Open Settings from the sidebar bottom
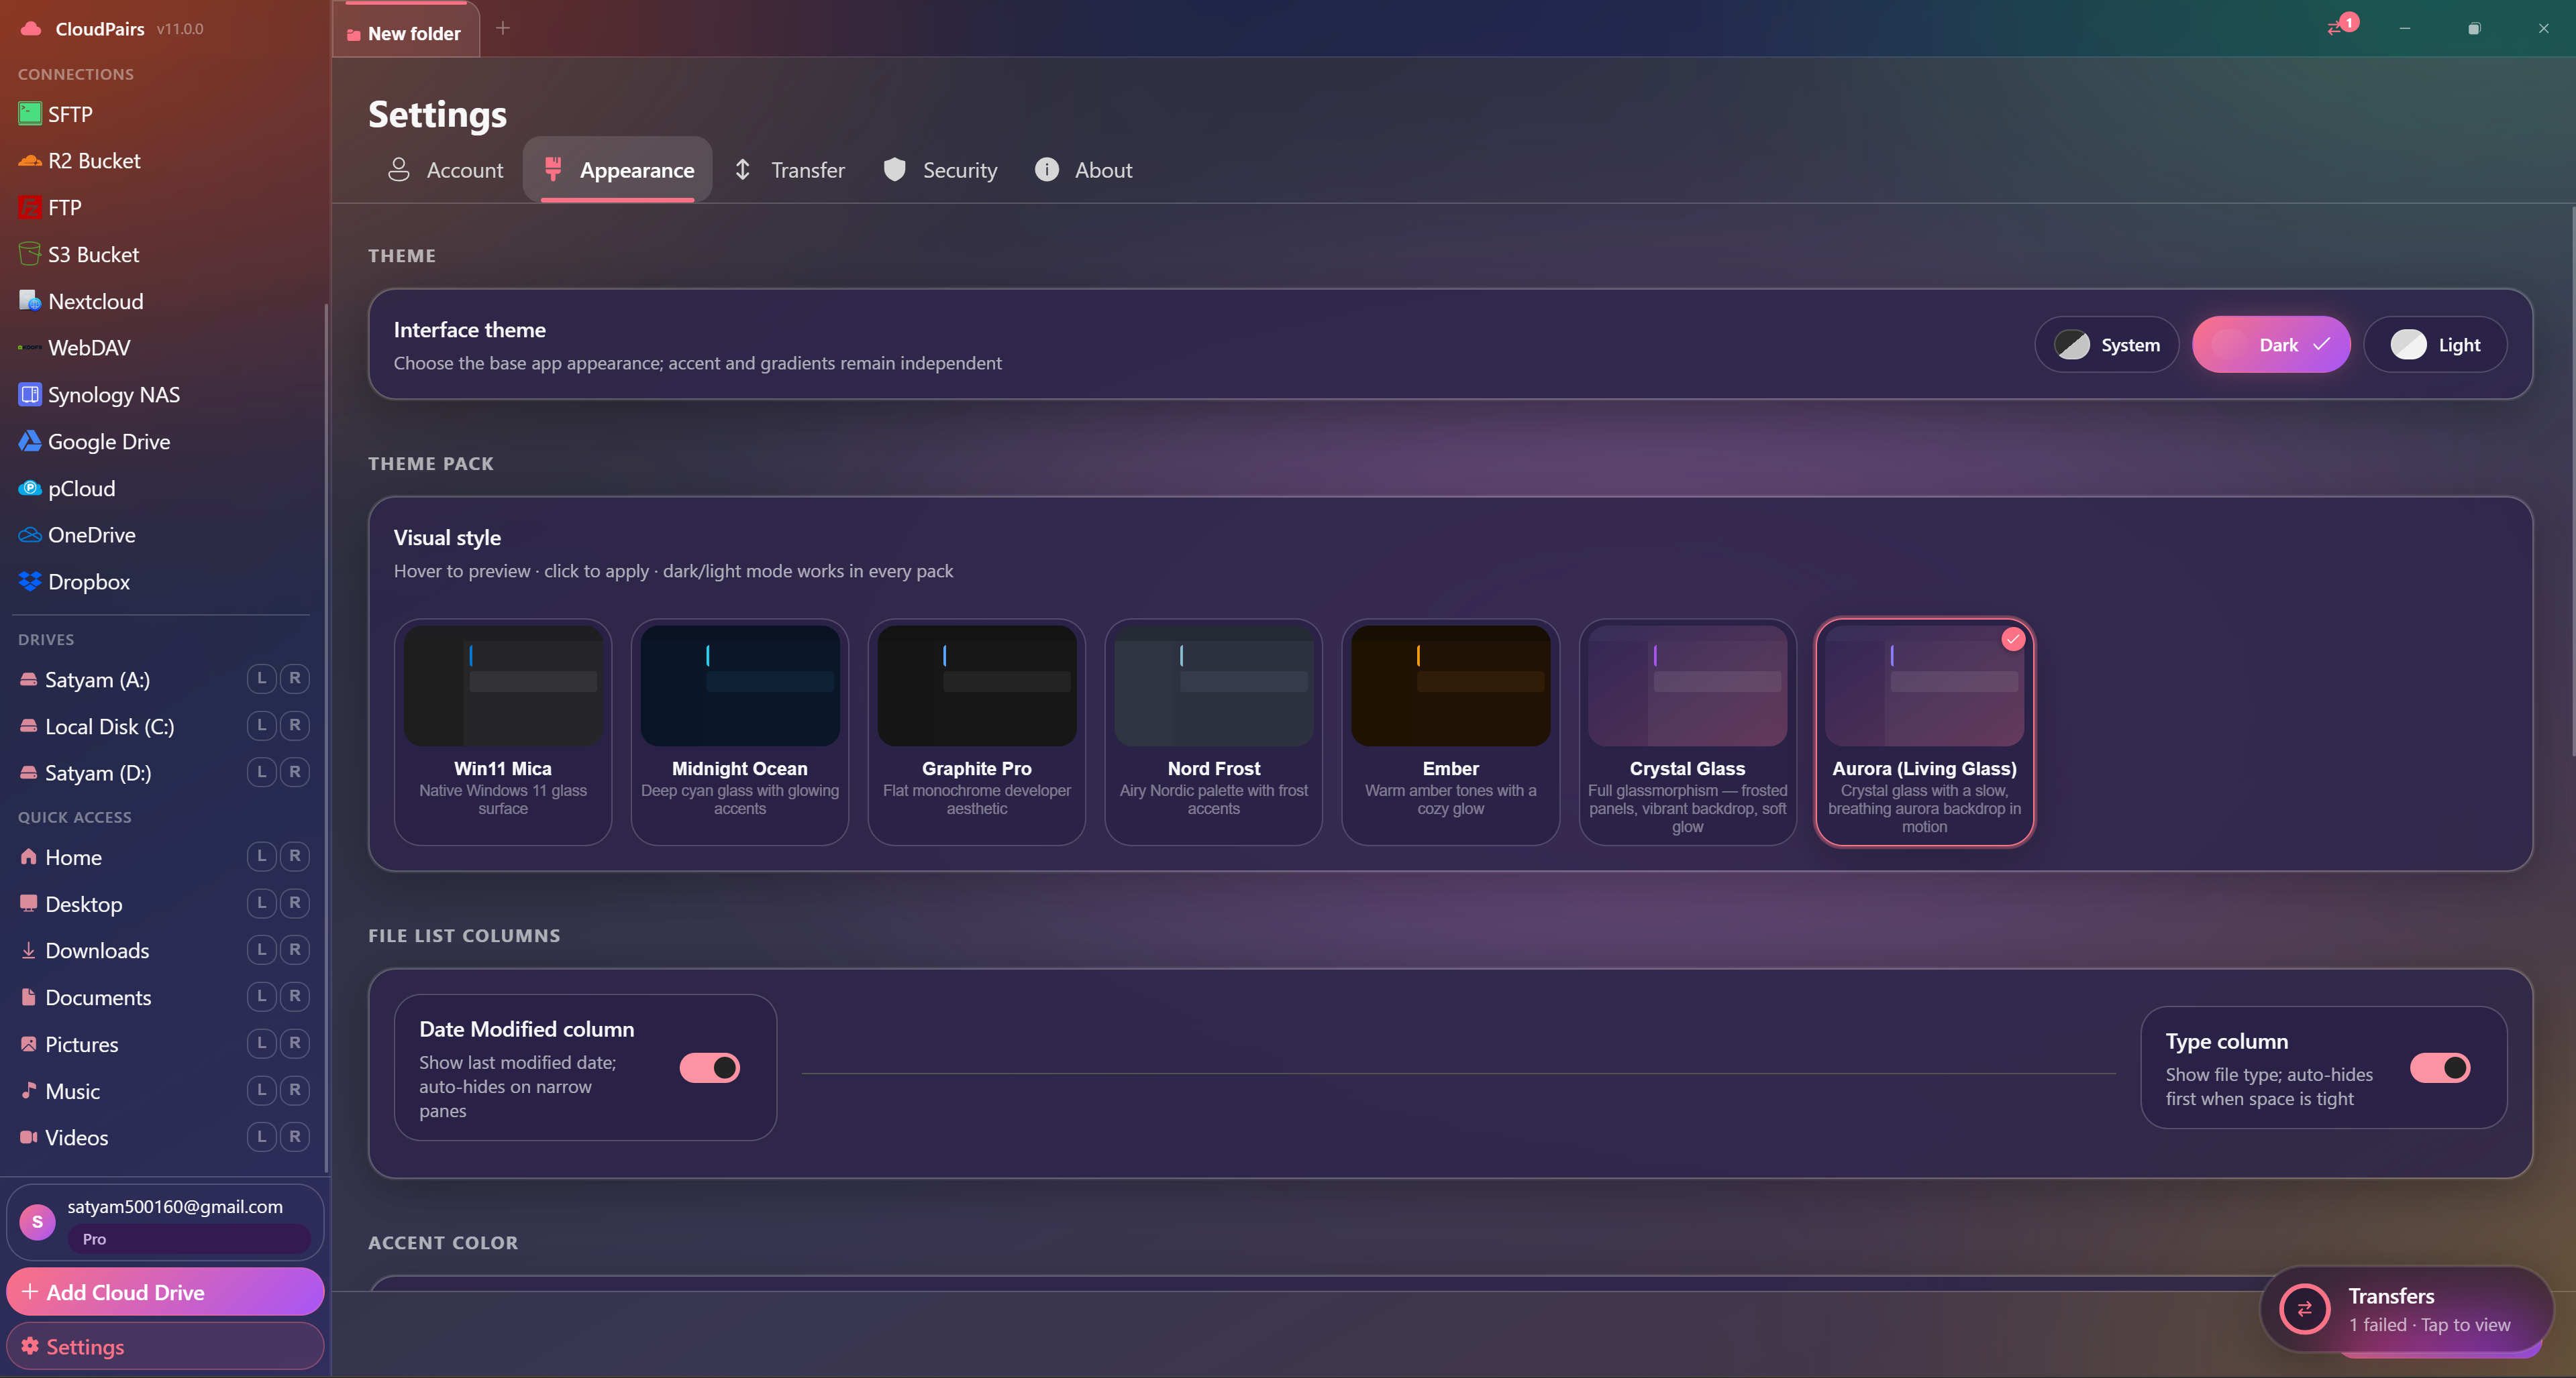Image resolution: width=2576 pixels, height=1378 pixels. pos(165,1346)
